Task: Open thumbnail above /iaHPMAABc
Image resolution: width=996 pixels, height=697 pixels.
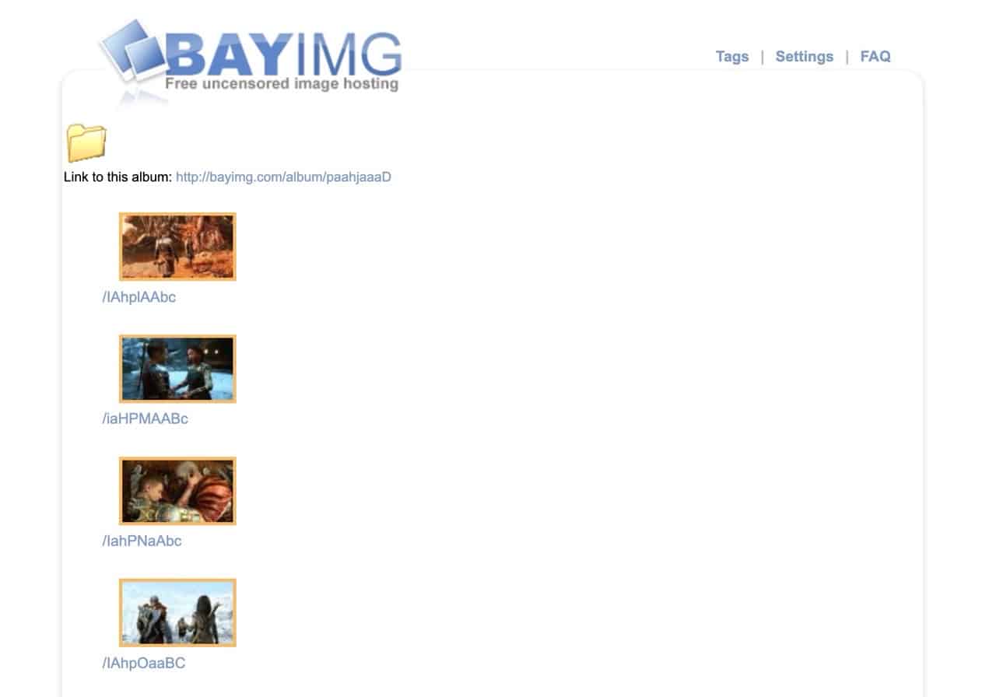Action: 177,369
